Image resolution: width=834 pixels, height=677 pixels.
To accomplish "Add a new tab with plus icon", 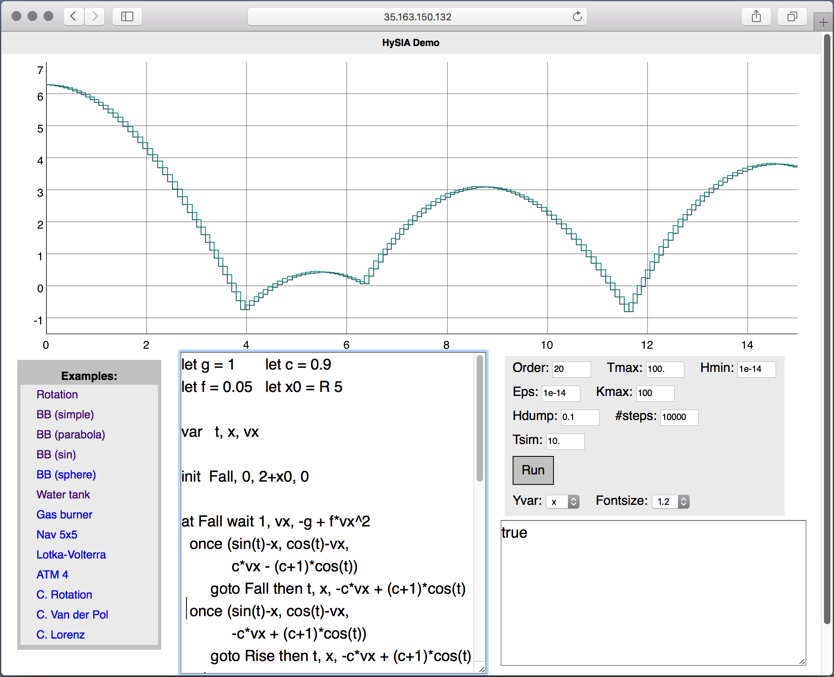I will tap(823, 22).
